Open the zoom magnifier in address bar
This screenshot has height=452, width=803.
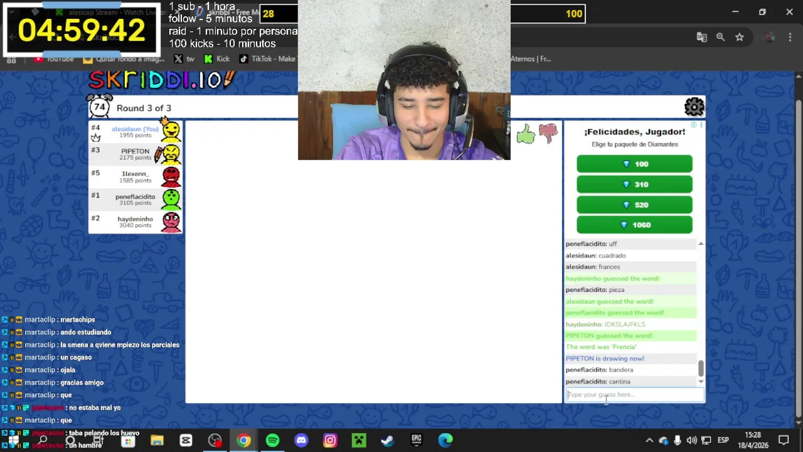pos(720,38)
